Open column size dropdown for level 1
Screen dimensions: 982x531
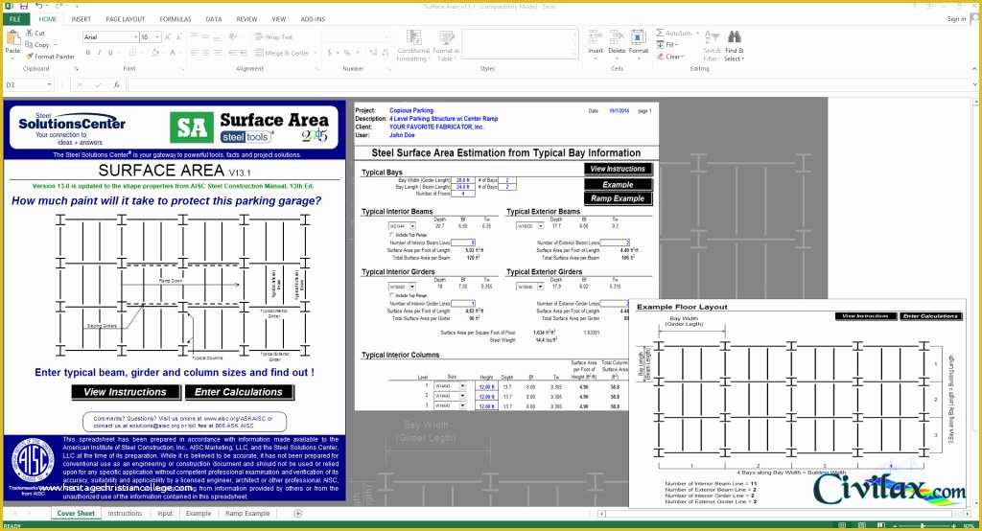462,387
